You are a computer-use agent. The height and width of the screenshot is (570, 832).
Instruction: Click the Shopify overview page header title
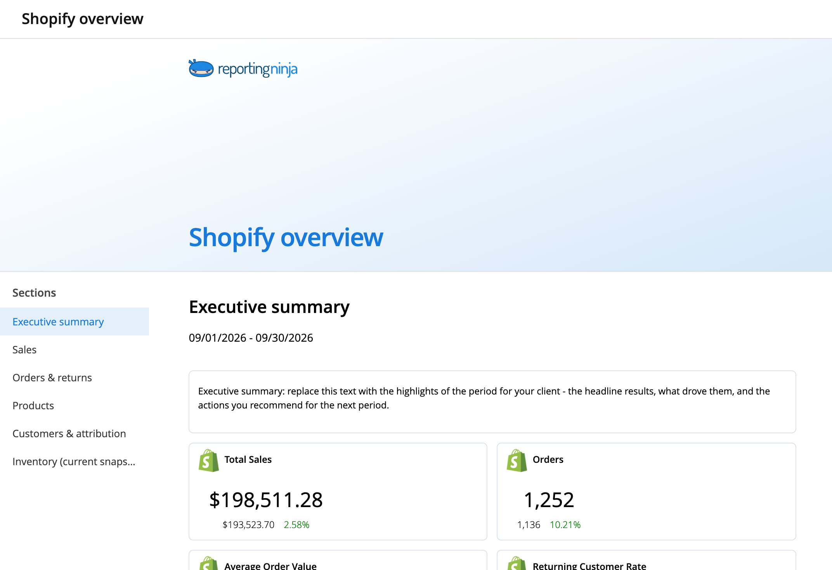pyautogui.click(x=82, y=19)
